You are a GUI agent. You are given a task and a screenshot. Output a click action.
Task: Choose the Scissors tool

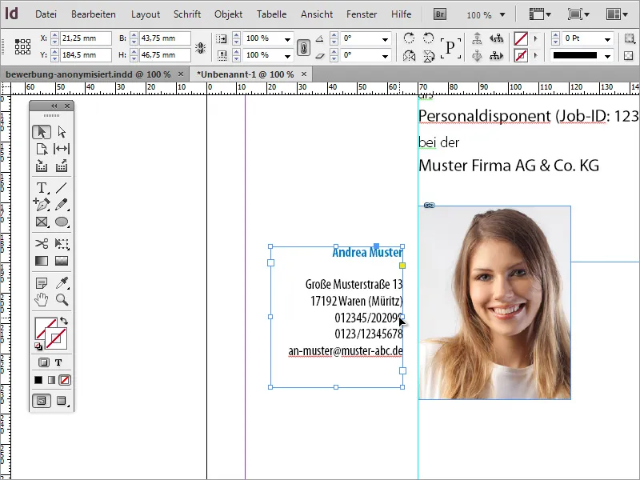point(42,244)
